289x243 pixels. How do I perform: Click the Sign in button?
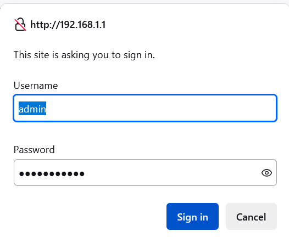click(x=192, y=216)
